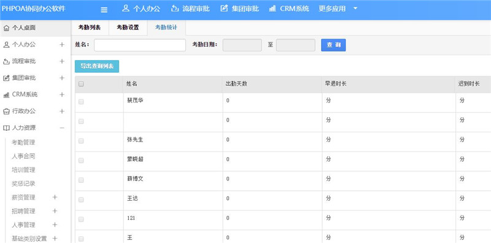Click the CRM系统 bar chart icon in top bar
491x243 pixels.
pyautogui.click(x=273, y=9)
